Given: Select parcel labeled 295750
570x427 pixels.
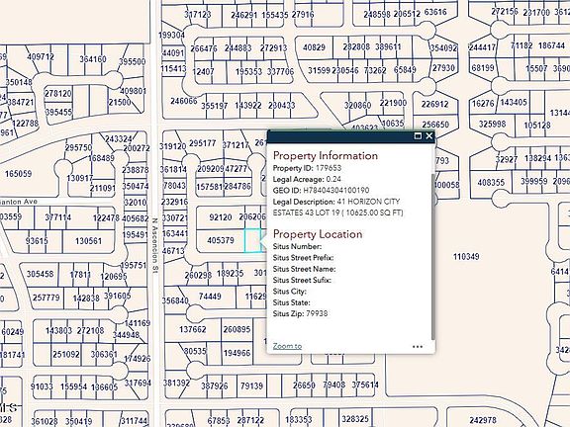Looking at the screenshot, I should [78, 148].
